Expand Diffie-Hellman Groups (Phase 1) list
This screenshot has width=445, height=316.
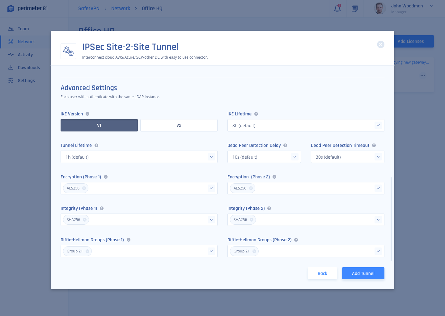click(211, 251)
